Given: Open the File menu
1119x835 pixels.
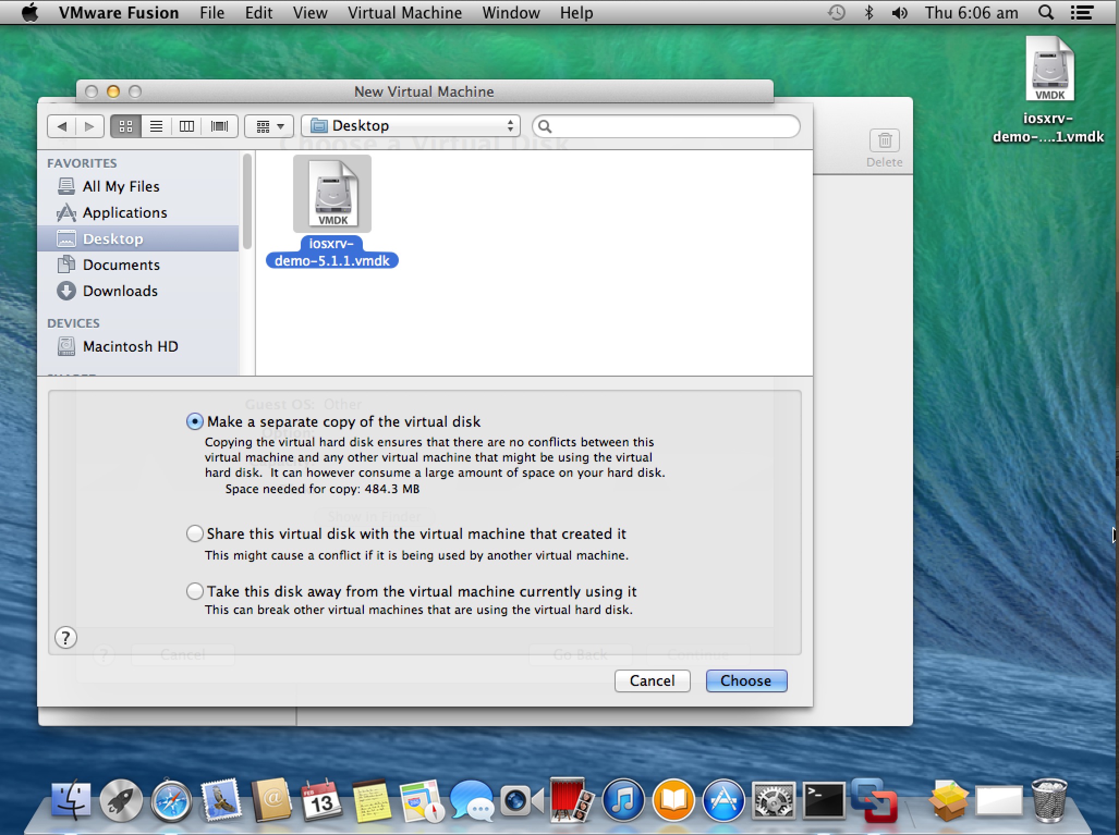Looking at the screenshot, I should (x=212, y=13).
